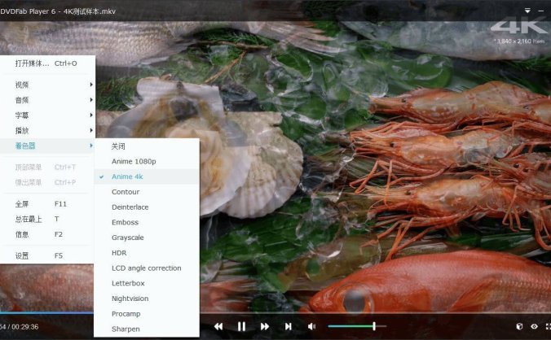551x340 pixels.
Task: Select the checked Anime 4k shader
Action: tap(127, 177)
